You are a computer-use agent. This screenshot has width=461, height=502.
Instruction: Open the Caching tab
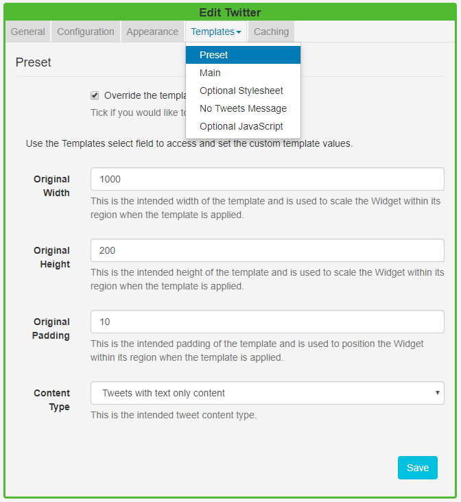271,32
